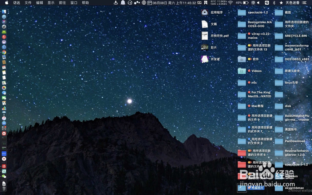312x195 pixels.
Task: Select the Mac教程 folder
Action: click(251, 106)
